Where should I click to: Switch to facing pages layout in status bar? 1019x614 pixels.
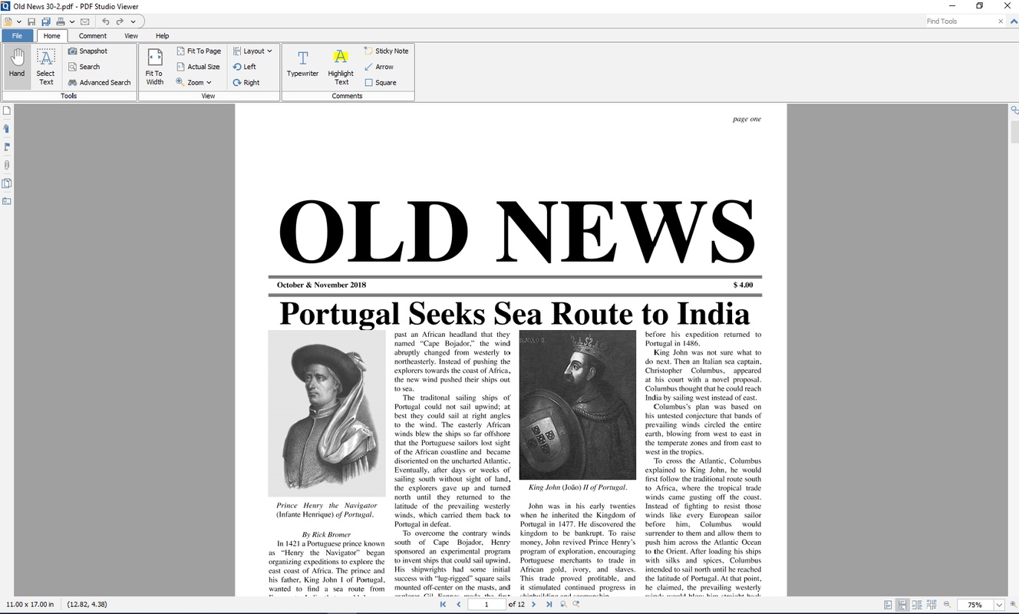[917, 605]
